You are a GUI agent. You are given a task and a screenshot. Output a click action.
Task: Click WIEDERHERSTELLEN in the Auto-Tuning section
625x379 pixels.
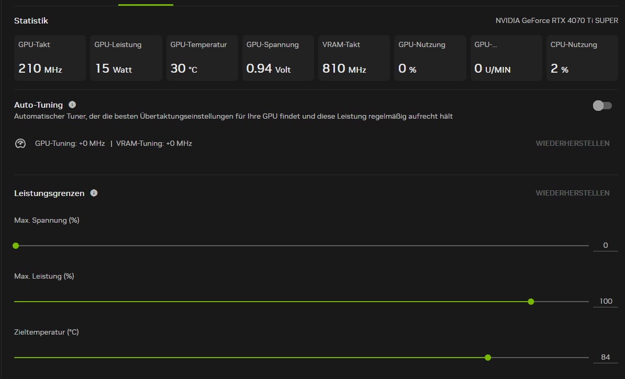click(x=572, y=143)
